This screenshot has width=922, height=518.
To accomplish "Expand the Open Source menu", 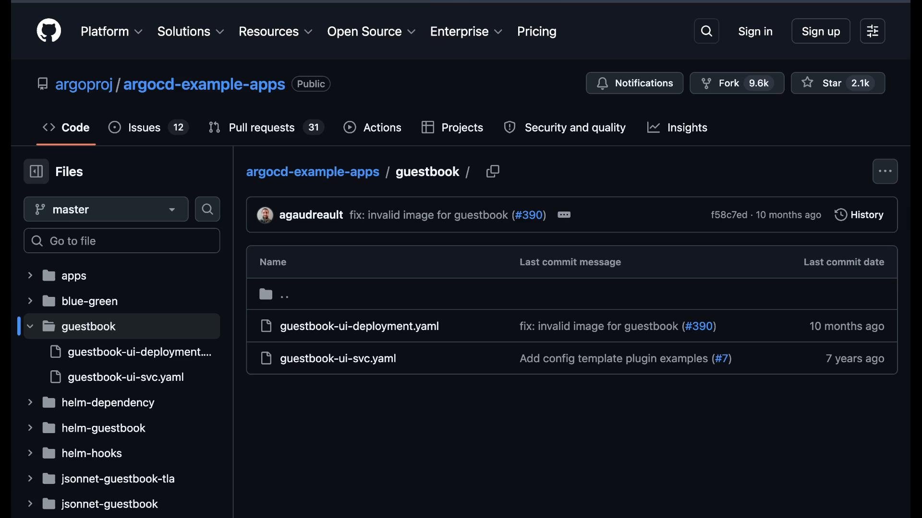I will click(x=371, y=32).
